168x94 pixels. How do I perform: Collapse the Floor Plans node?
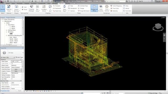(6, 25)
